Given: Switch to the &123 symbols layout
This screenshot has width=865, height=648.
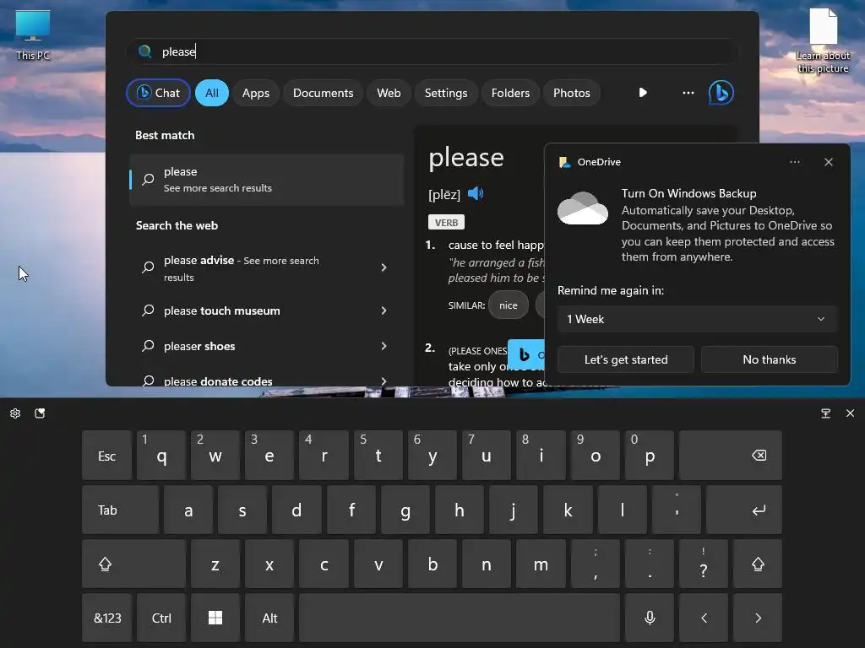Looking at the screenshot, I should [x=107, y=618].
